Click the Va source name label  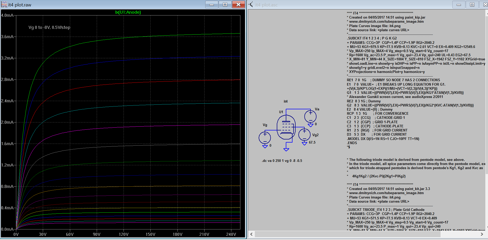317,109
